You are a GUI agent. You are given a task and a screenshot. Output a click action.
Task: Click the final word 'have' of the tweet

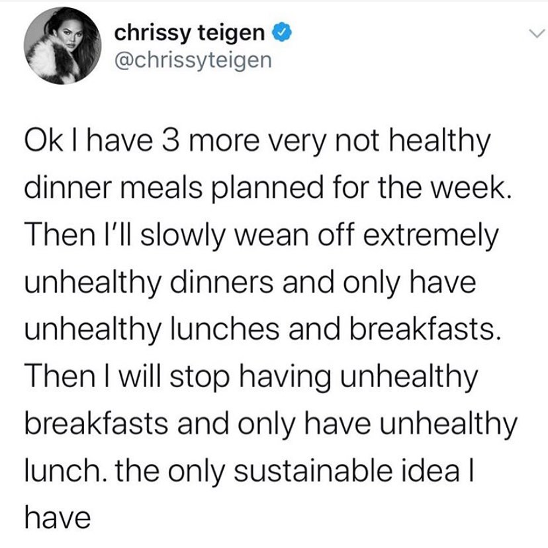coord(58,518)
